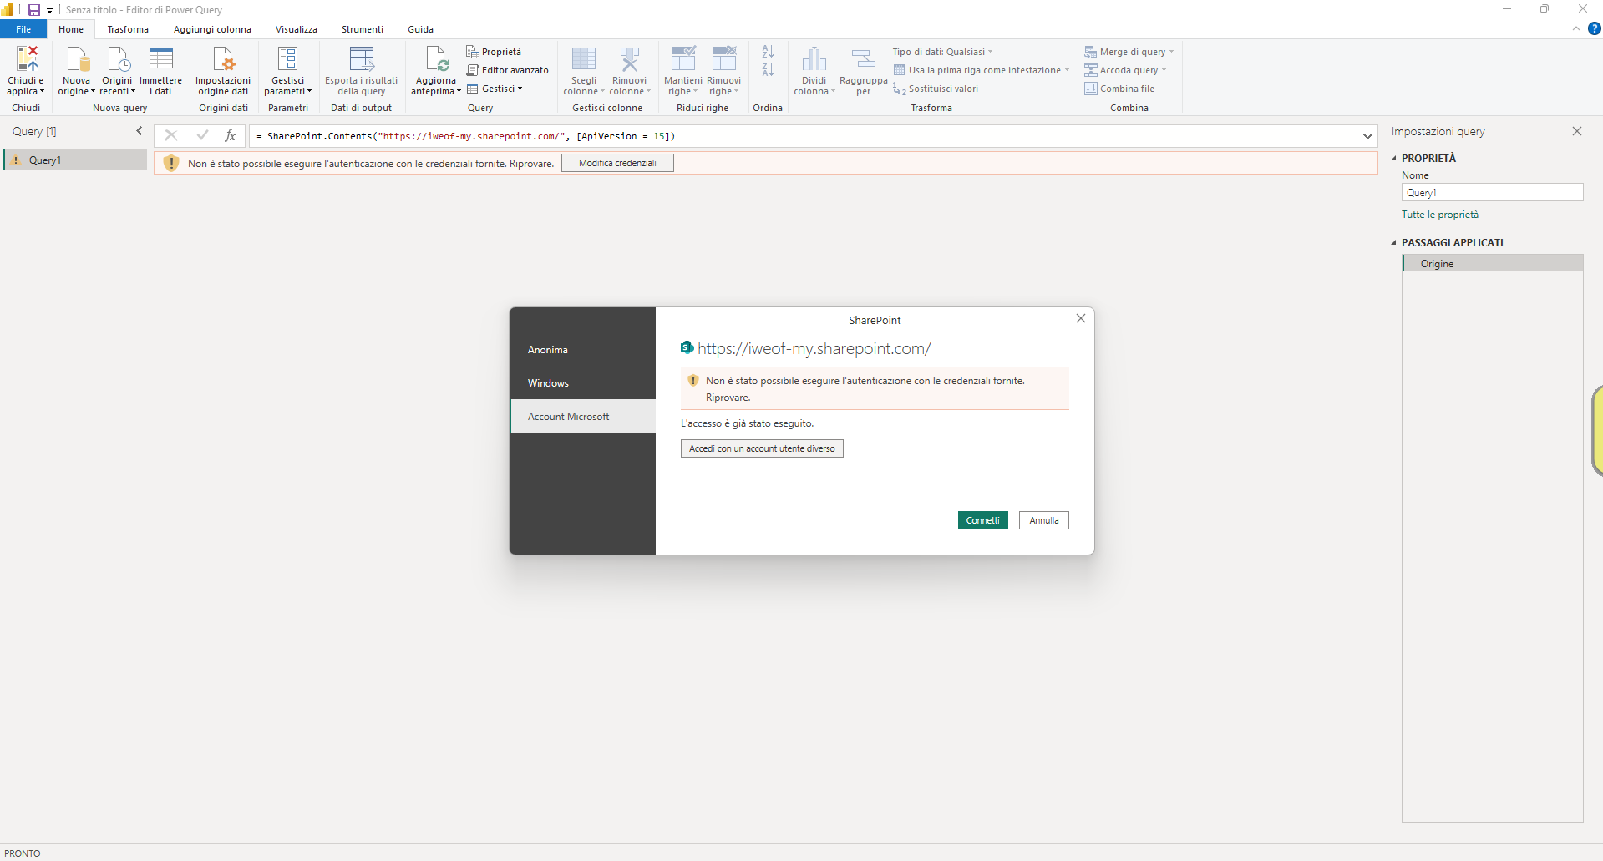The height and width of the screenshot is (861, 1603).
Task: Collapse the PROPRIETÀ section
Action: [1393, 158]
